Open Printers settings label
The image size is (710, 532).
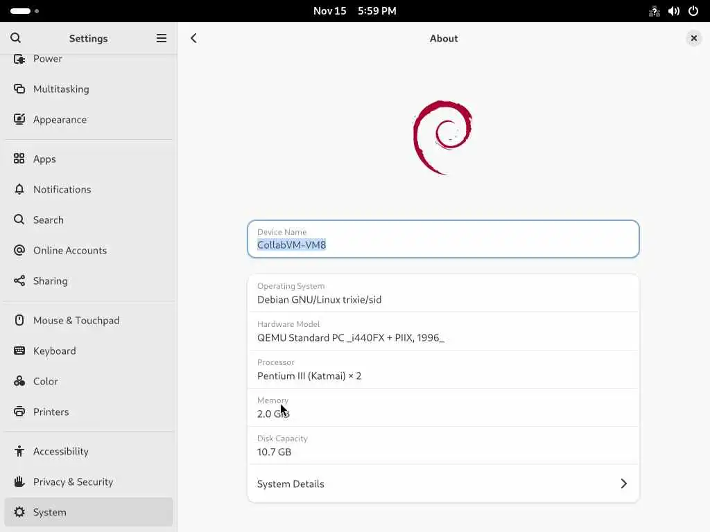click(x=51, y=411)
